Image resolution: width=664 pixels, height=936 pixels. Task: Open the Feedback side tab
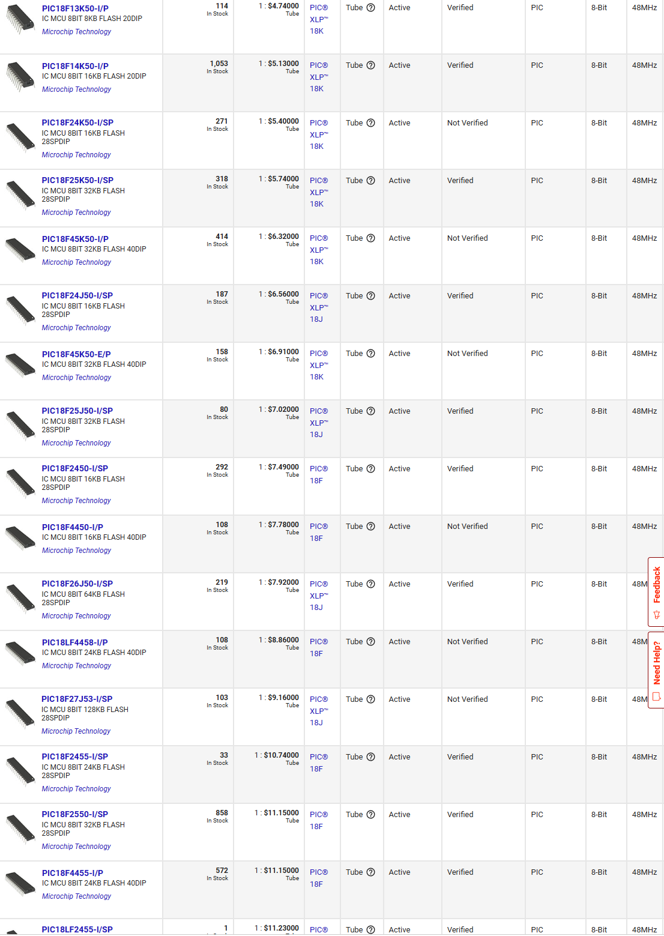pyautogui.click(x=656, y=591)
